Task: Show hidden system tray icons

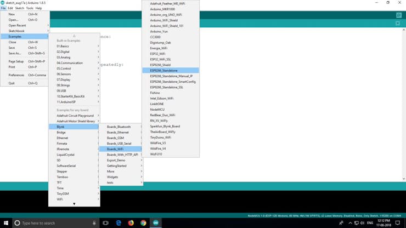Action: click(x=350, y=223)
